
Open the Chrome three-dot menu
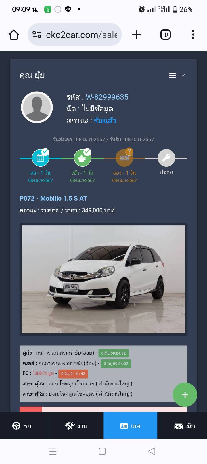pos(193,35)
